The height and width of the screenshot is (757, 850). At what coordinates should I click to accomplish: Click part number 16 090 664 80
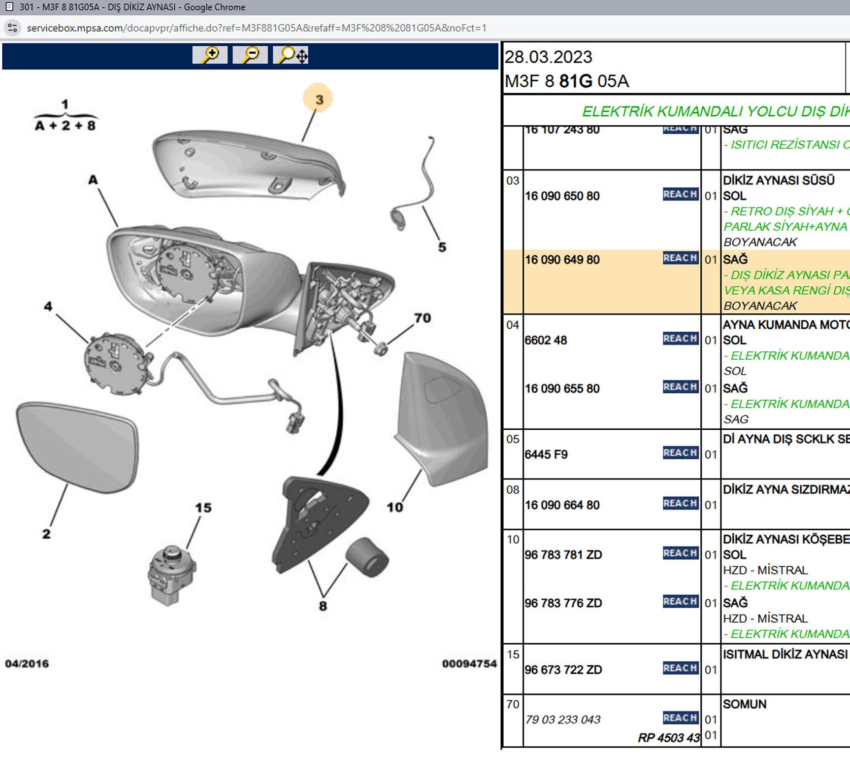click(x=562, y=505)
